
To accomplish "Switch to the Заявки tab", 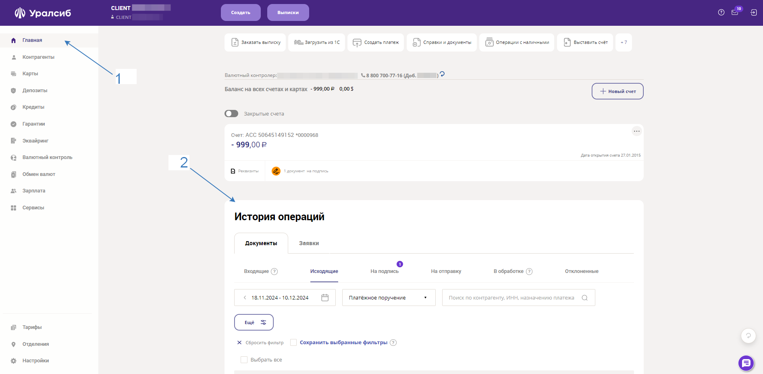I will point(309,243).
